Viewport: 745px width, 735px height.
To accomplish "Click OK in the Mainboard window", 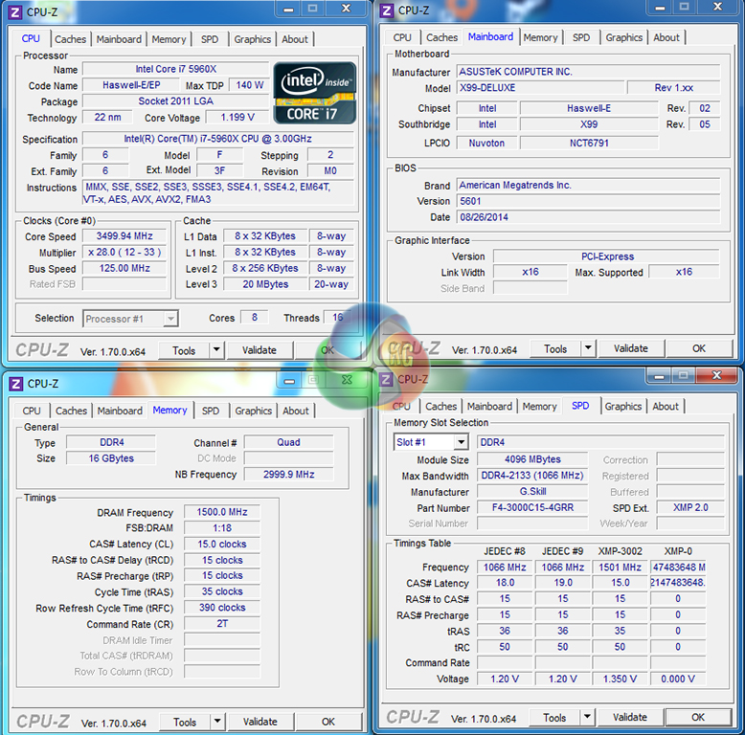I will (698, 348).
